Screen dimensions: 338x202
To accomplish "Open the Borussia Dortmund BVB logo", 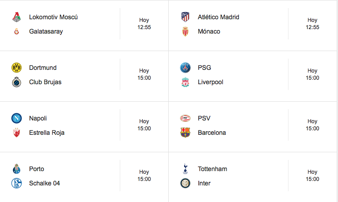I will click(x=17, y=68).
